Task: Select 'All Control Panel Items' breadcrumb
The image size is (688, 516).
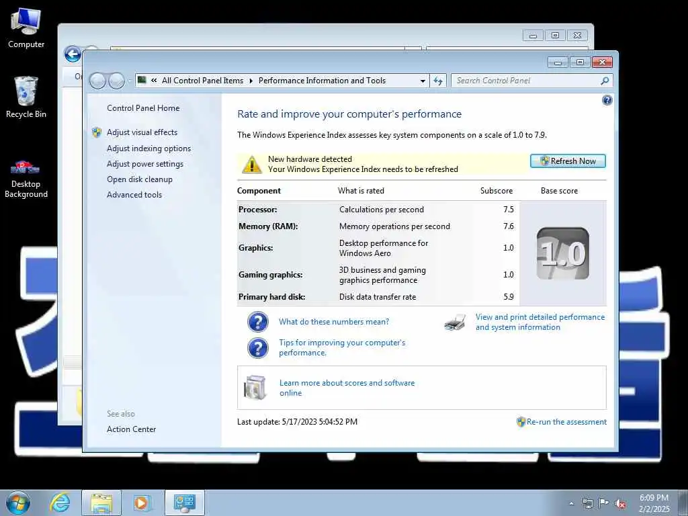Action: click(x=202, y=81)
